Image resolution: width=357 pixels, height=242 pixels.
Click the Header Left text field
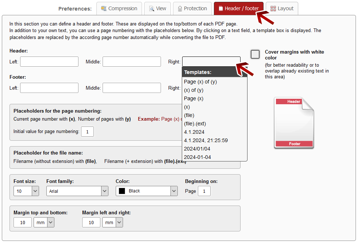pyautogui.click(x=49, y=62)
